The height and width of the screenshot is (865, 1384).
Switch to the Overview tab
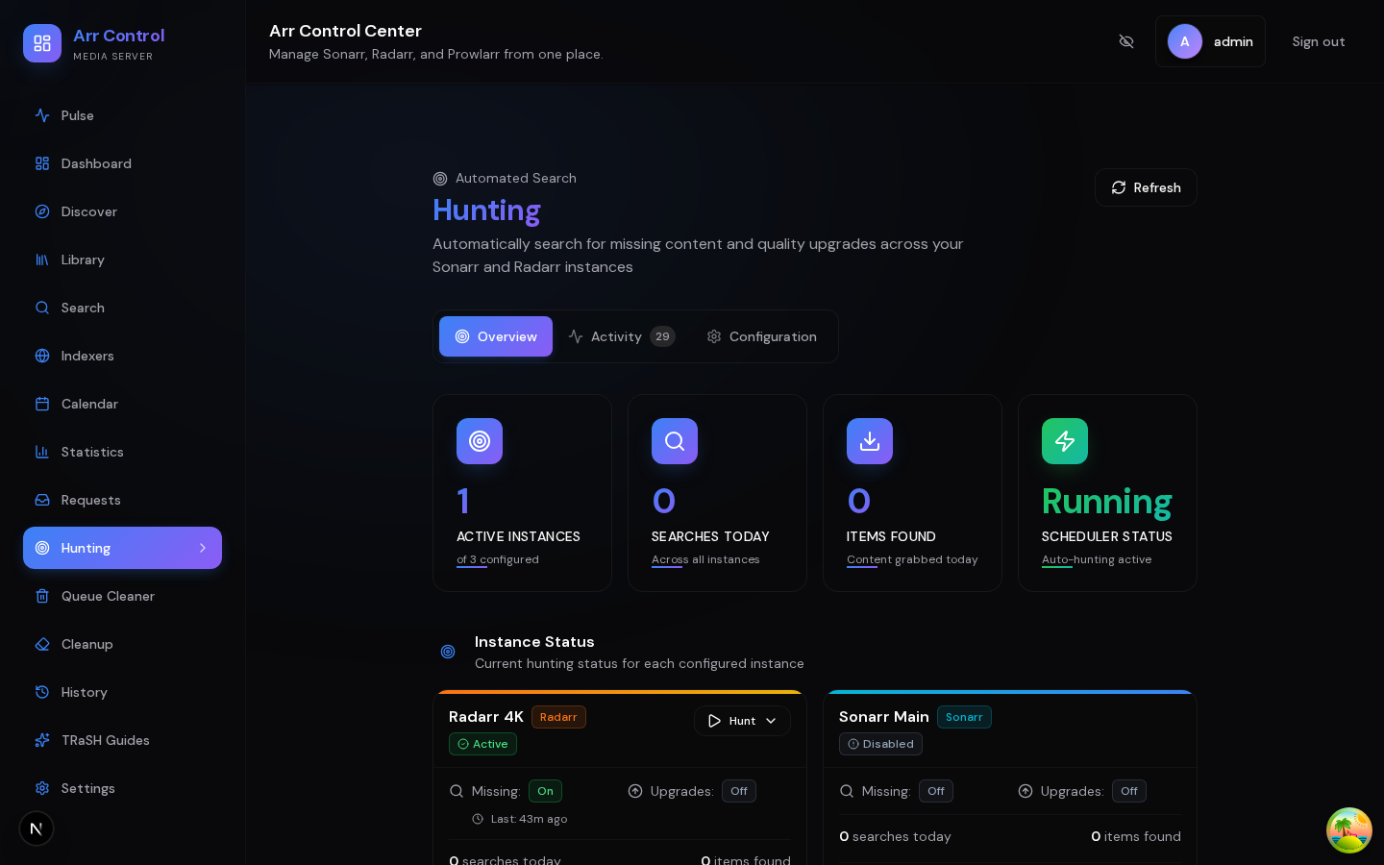pos(496,336)
